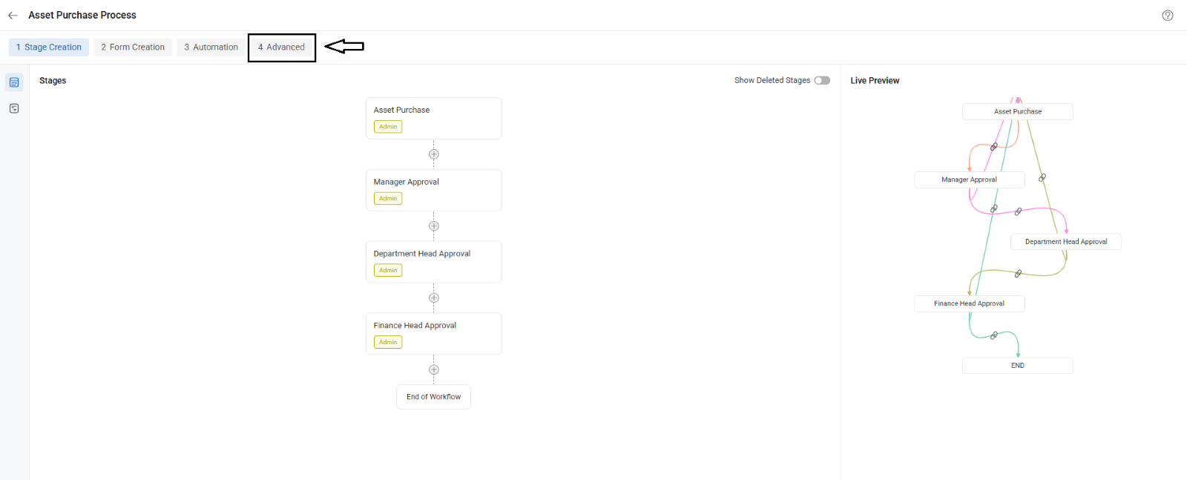This screenshot has height=480, width=1187.
Task: Open the second sidebar icon below stages
Action: tap(14, 108)
